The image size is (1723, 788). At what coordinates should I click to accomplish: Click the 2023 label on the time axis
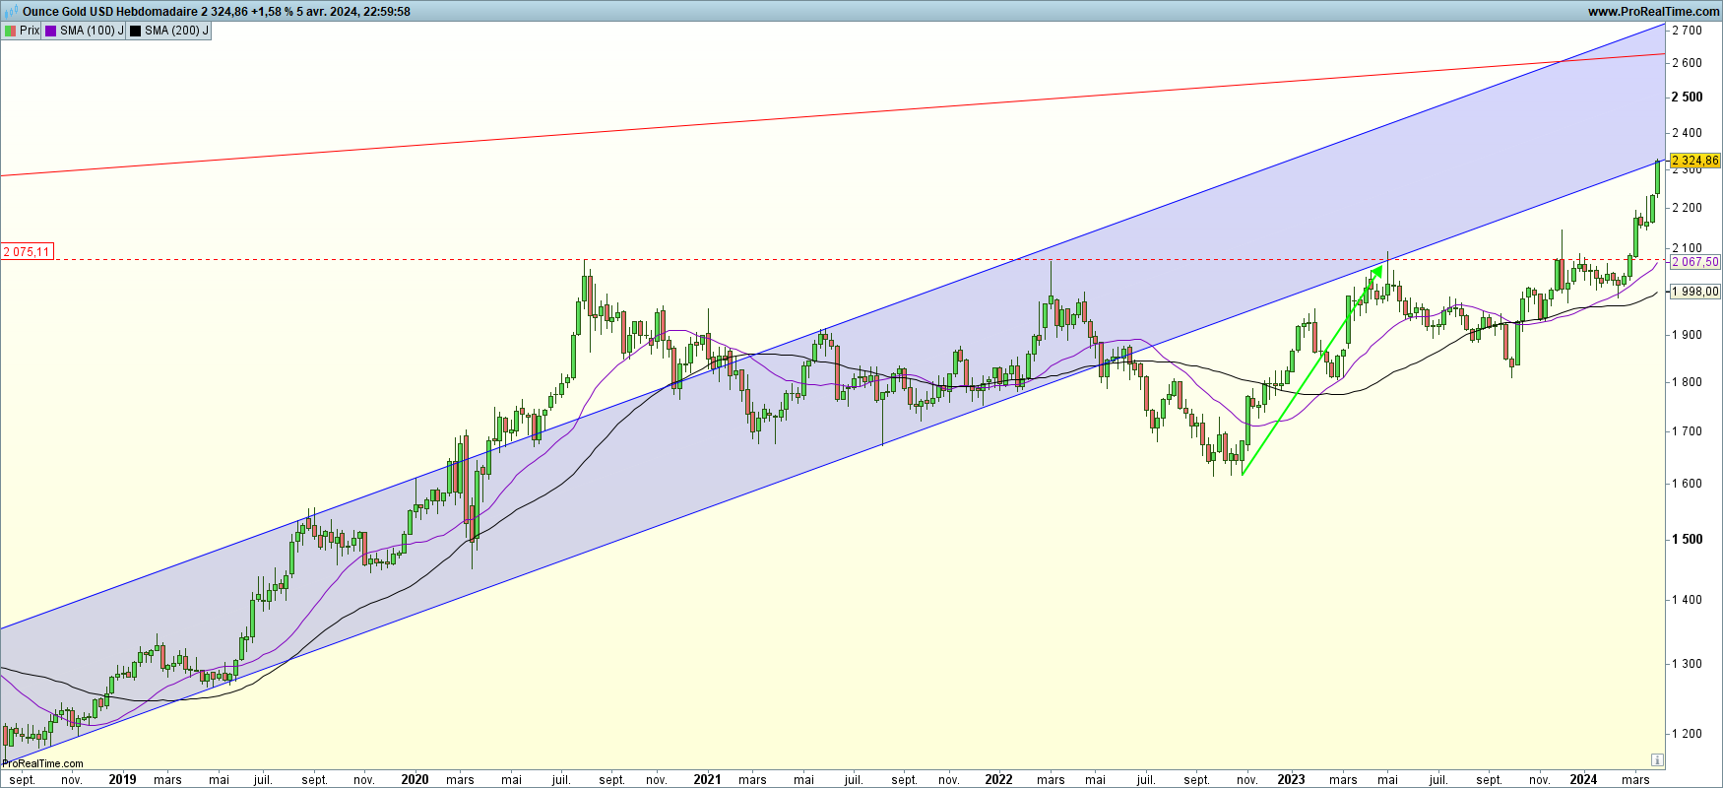coord(1291,779)
